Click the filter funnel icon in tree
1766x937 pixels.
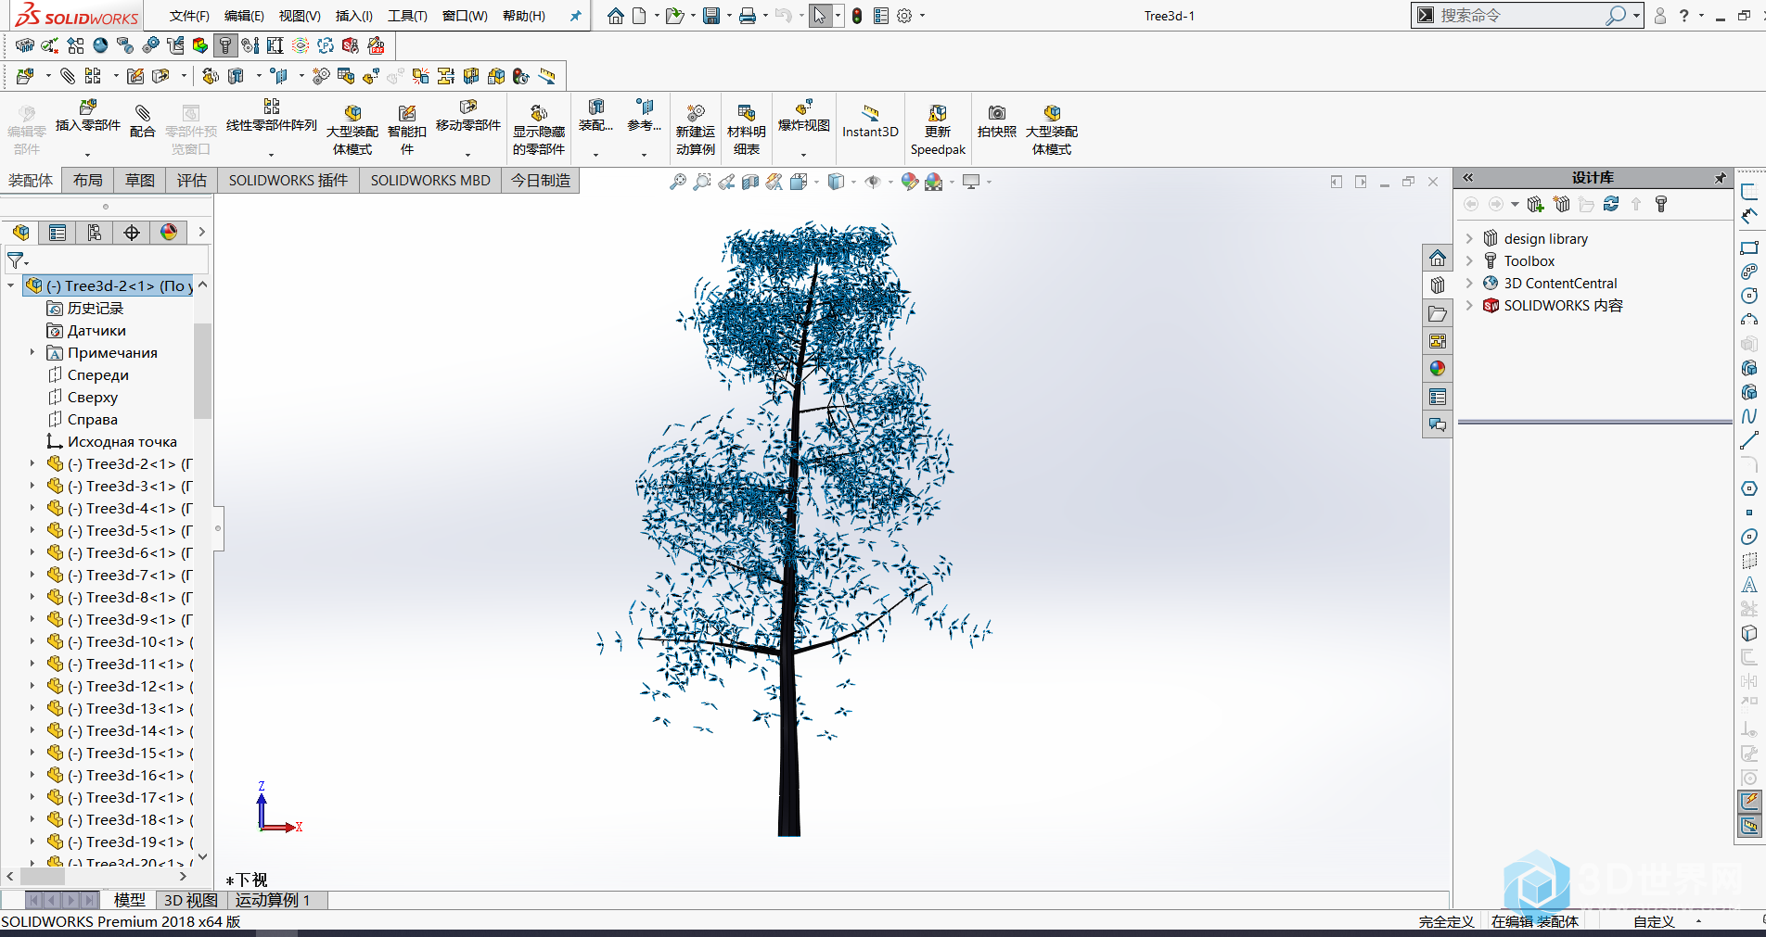click(x=16, y=260)
